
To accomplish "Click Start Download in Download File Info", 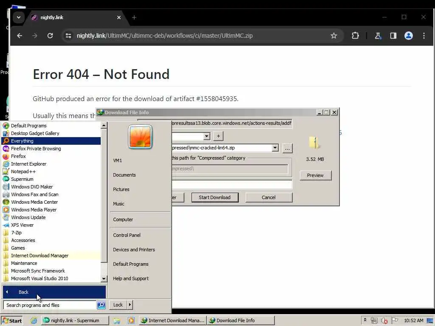I will click(215, 197).
